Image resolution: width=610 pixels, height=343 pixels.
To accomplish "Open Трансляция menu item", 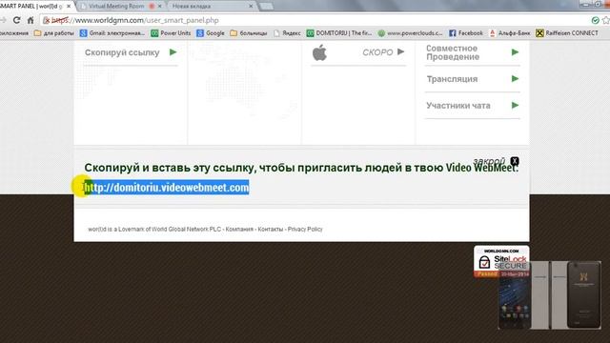I will point(452,79).
